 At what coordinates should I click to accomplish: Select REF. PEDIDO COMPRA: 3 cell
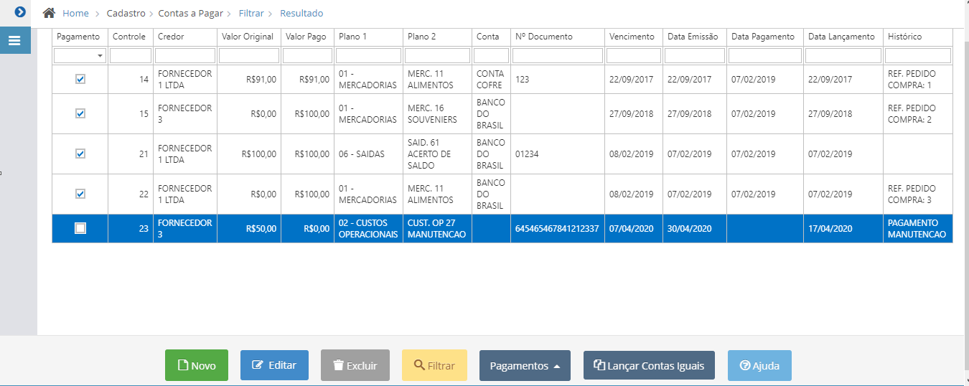coord(918,194)
